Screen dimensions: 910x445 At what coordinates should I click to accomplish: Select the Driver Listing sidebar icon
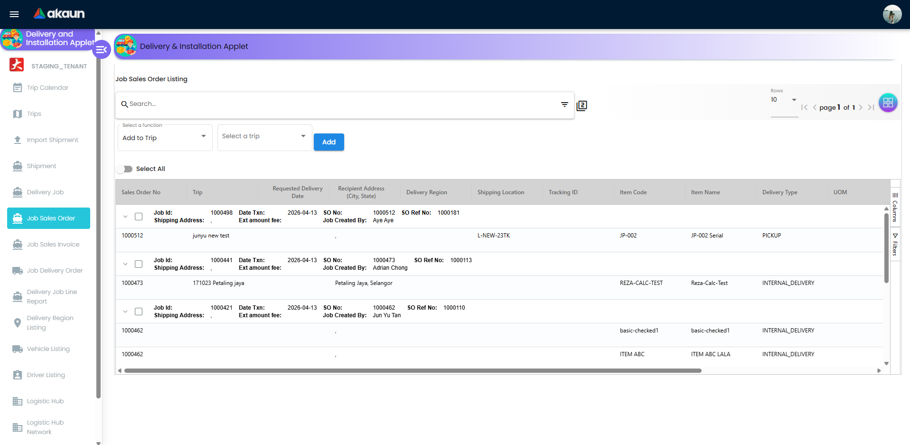tap(17, 375)
